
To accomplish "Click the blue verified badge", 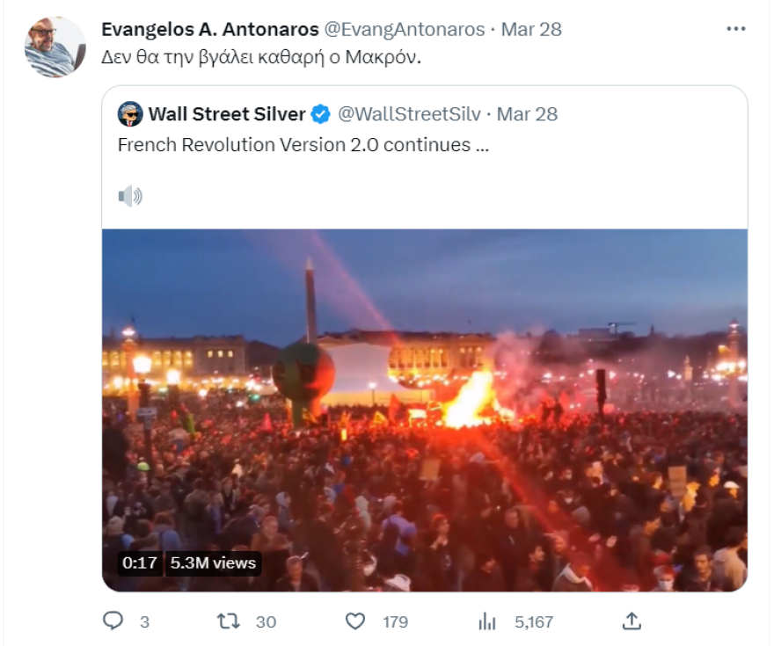I will click(x=321, y=114).
